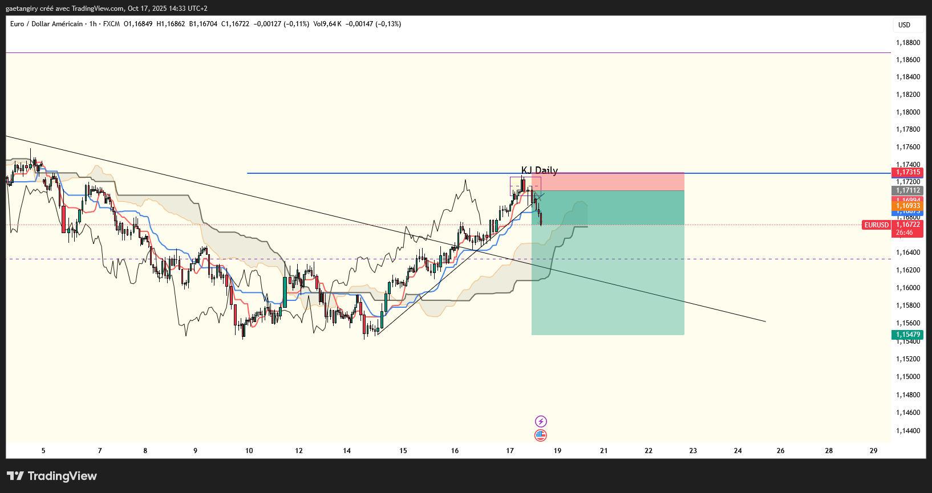
Task: Click date 14 on the time axis
Action: [x=347, y=451]
